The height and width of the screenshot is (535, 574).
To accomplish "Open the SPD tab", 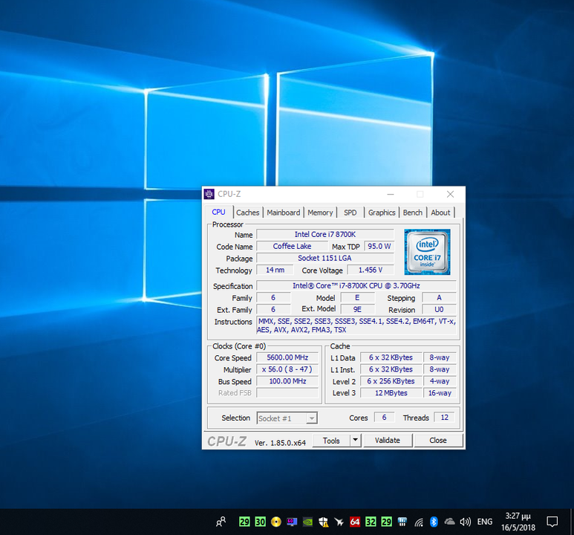I will 350,213.
